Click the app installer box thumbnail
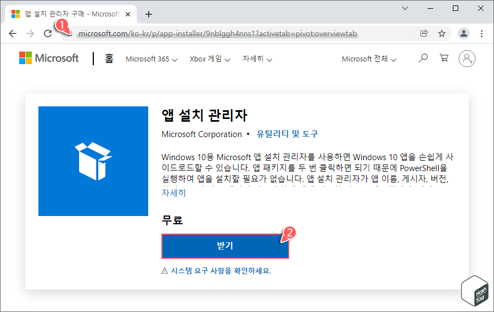Image resolution: width=494 pixels, height=312 pixels. [x=93, y=161]
